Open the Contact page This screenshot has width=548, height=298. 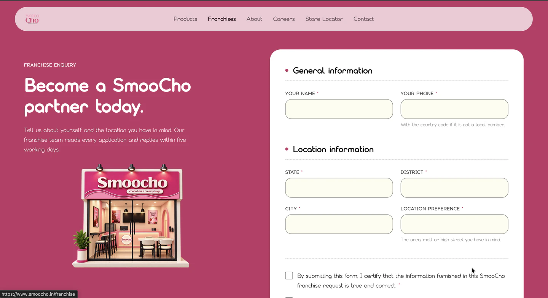pyautogui.click(x=363, y=19)
